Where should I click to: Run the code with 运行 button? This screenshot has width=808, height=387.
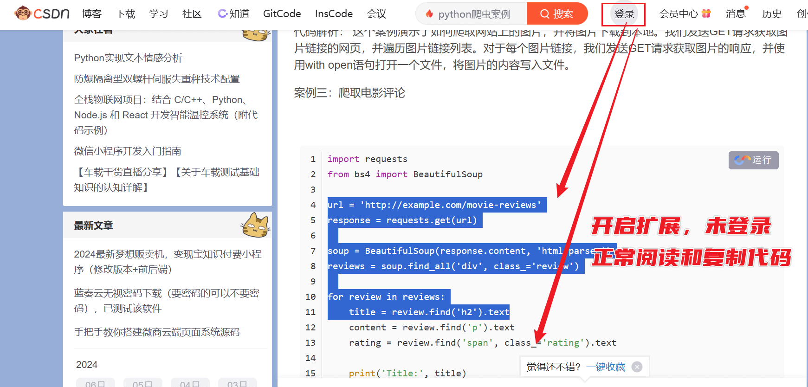tap(753, 160)
